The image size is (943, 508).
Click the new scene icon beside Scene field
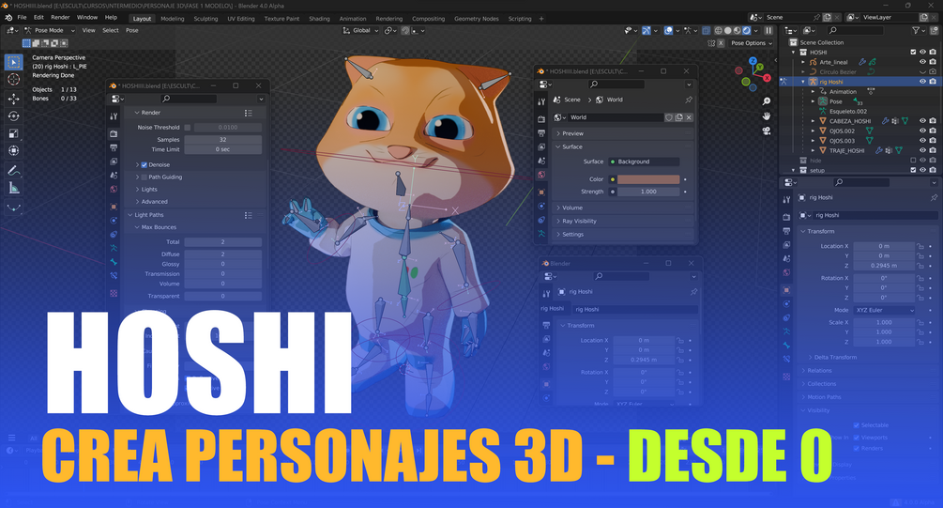(827, 18)
